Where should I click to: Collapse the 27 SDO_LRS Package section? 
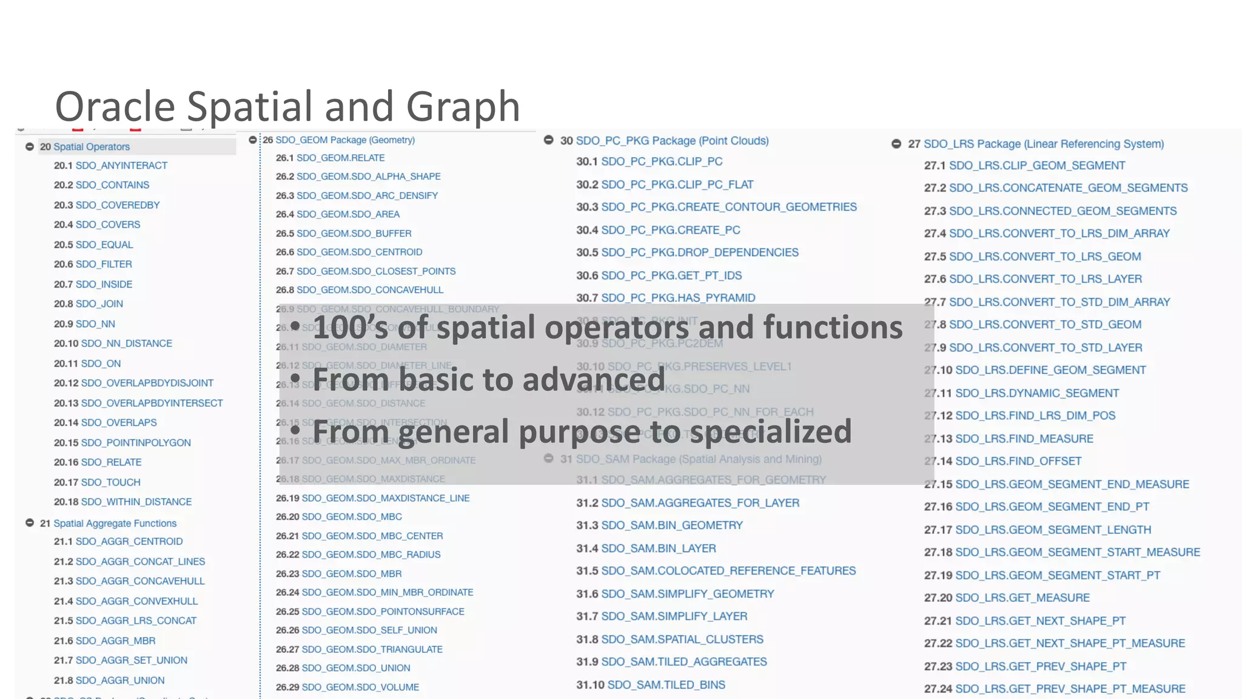[x=896, y=144]
